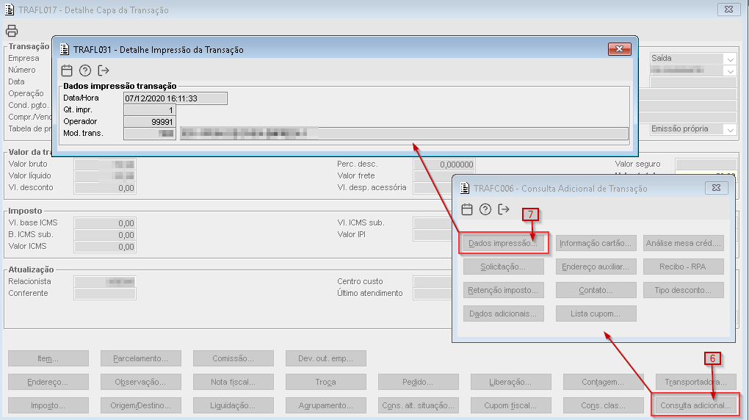Viewport: 749px width, 420px height.
Task: Click the Qt. impr. field
Action: pos(150,110)
